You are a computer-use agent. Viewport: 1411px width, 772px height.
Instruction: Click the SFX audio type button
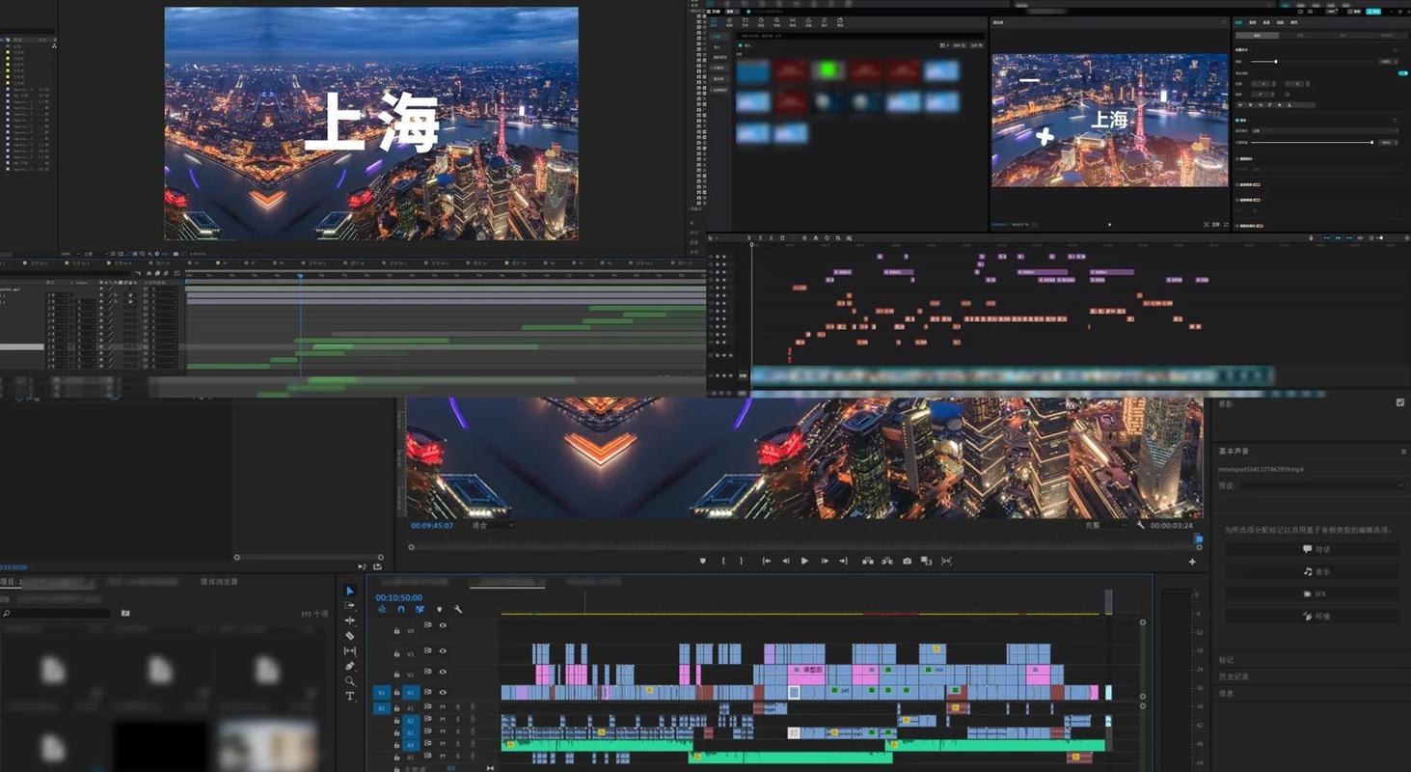pyautogui.click(x=1313, y=593)
